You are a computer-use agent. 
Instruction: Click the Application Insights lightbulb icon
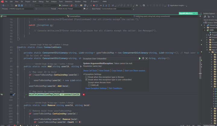tap(168, 5)
